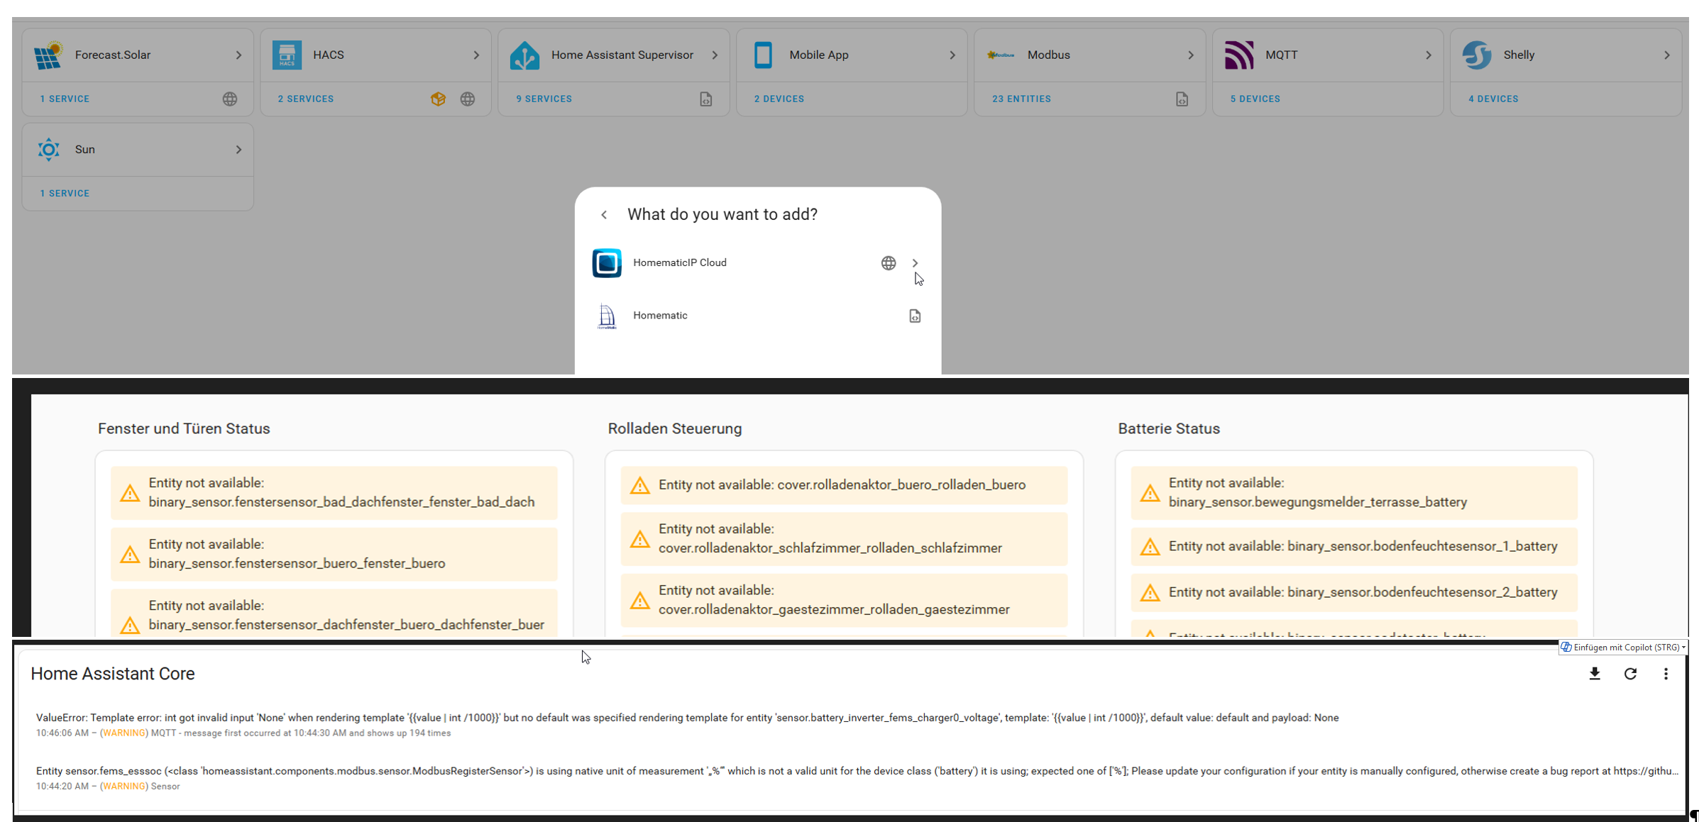This screenshot has width=1699, height=822.
Task: Click the Mobile App integration icon
Action: (763, 54)
